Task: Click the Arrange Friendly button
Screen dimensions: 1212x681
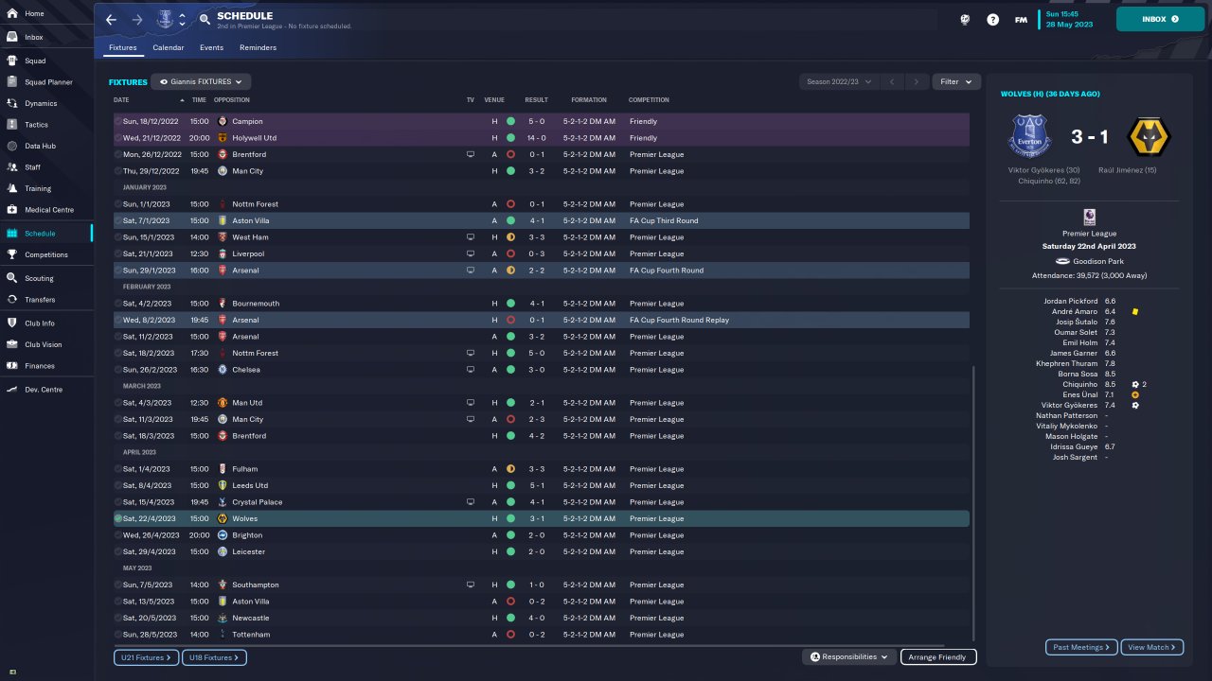Action: (937, 657)
